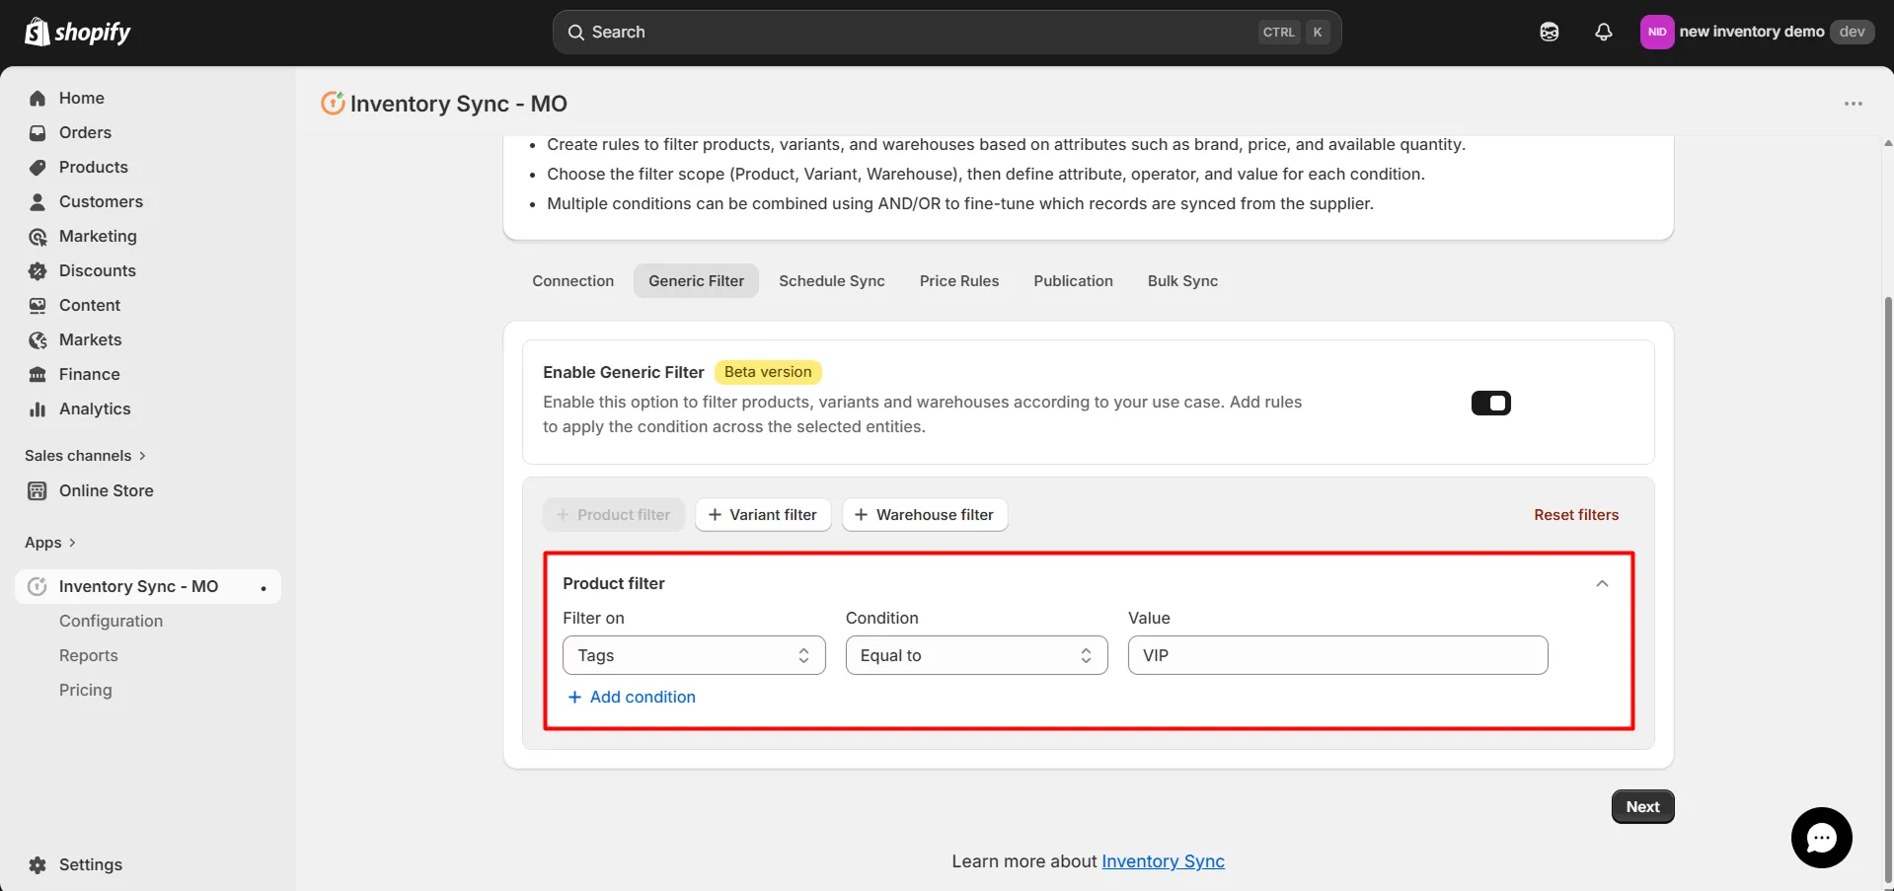Open Analytics via the chart icon
The height and width of the screenshot is (891, 1894).
tap(37, 408)
